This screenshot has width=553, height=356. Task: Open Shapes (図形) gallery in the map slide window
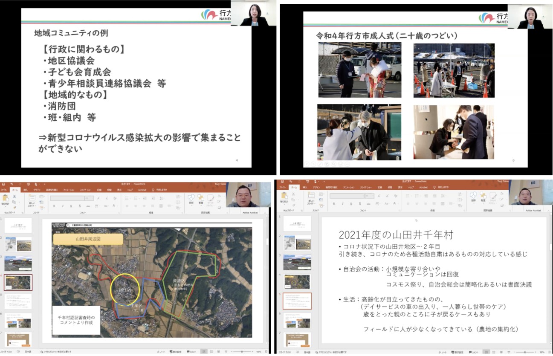pos(191,198)
